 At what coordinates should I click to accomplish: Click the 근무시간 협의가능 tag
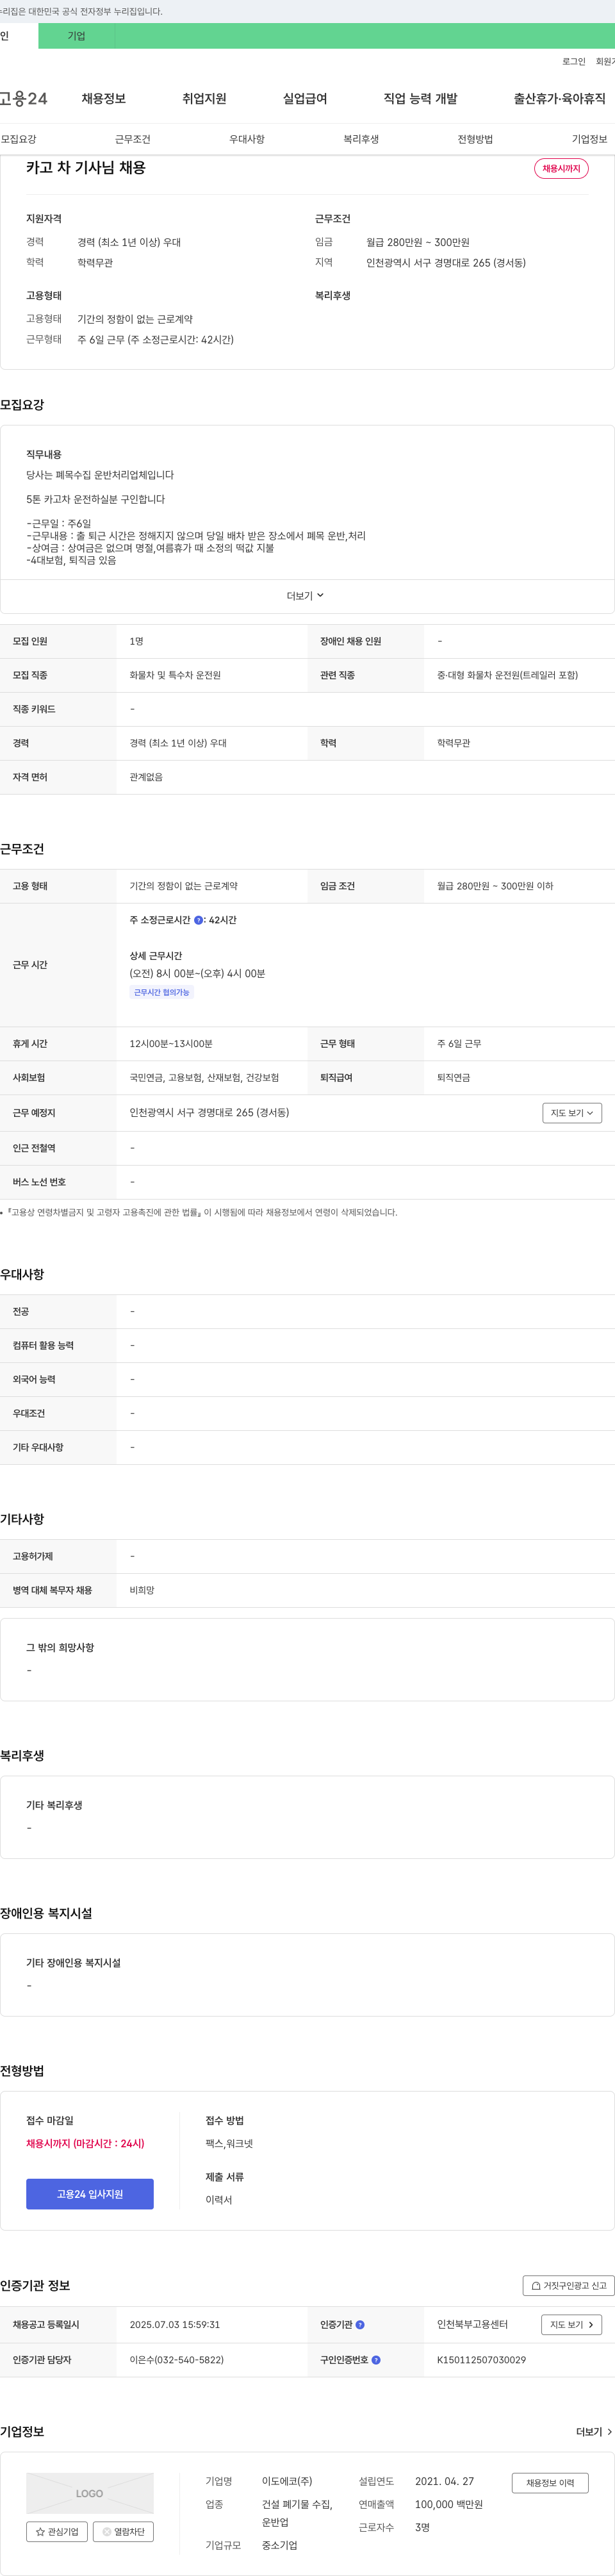click(x=161, y=992)
